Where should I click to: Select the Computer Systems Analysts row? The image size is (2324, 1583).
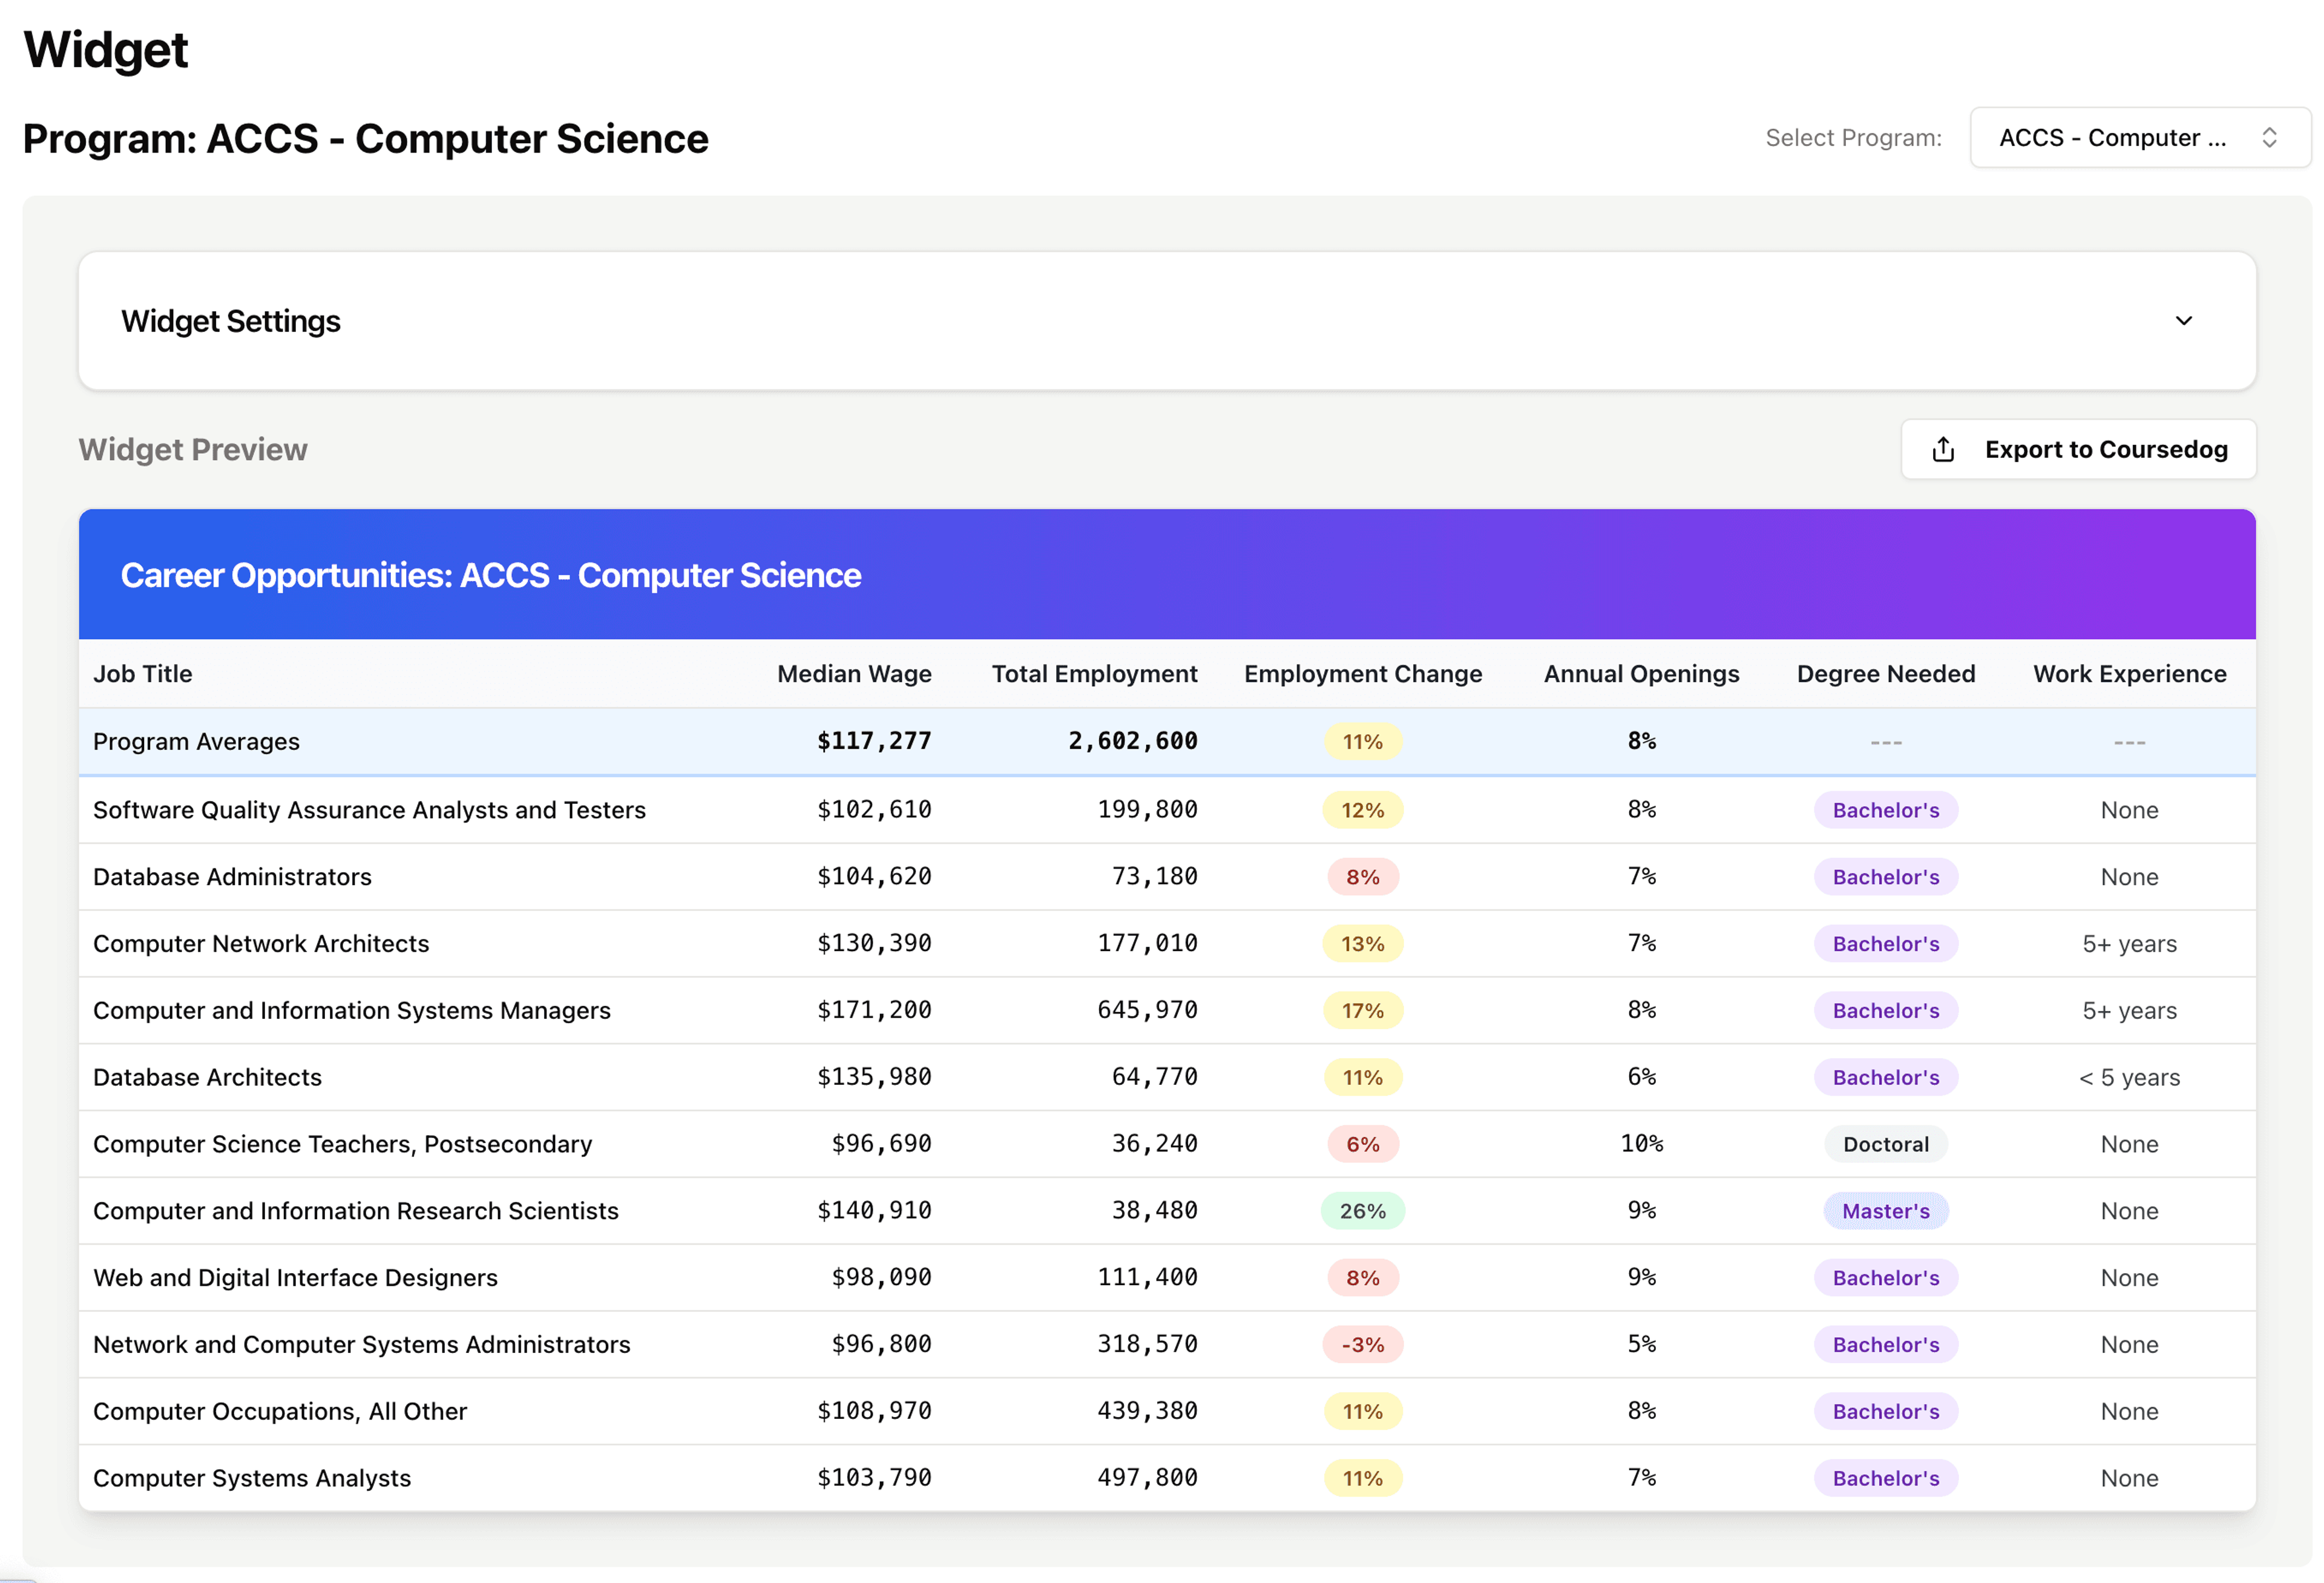[x=252, y=1478]
